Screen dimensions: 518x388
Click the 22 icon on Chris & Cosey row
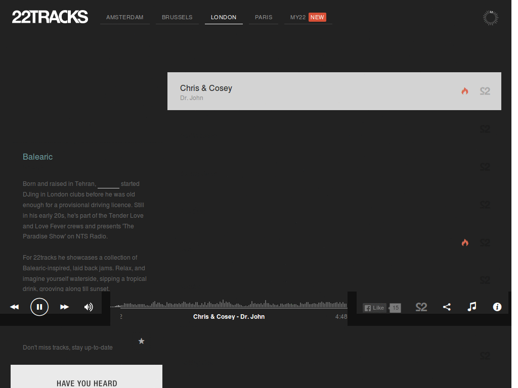[x=485, y=91]
